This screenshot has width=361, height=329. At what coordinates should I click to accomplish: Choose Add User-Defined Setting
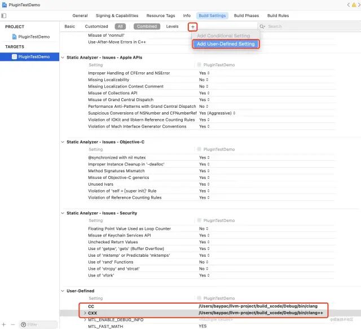click(226, 44)
